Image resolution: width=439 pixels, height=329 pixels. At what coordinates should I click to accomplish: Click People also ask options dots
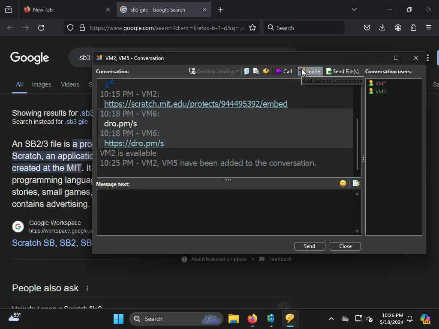coord(87,288)
